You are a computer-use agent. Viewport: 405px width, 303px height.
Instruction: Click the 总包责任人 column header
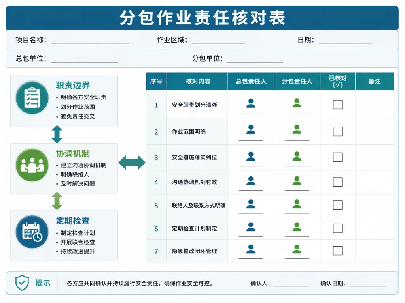point(251,81)
